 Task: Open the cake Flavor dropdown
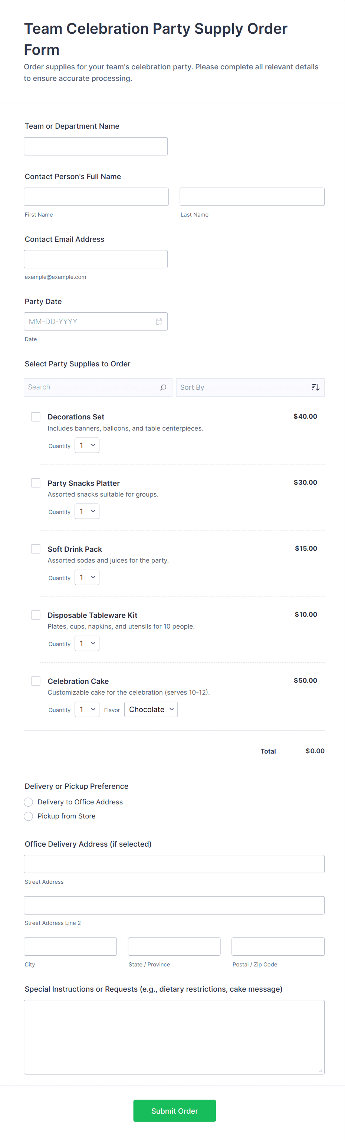click(151, 709)
